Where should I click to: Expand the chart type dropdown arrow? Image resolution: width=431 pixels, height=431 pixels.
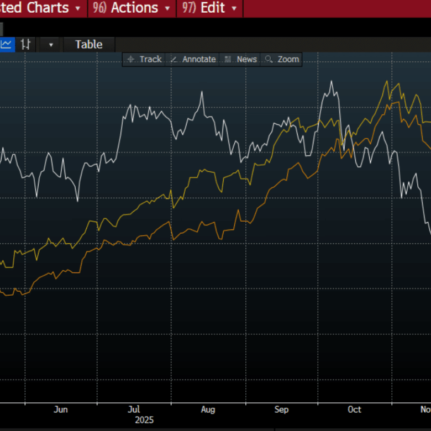(x=51, y=45)
